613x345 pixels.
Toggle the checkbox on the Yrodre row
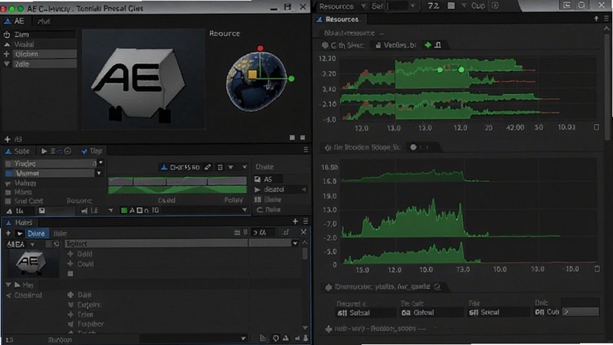click(x=8, y=163)
